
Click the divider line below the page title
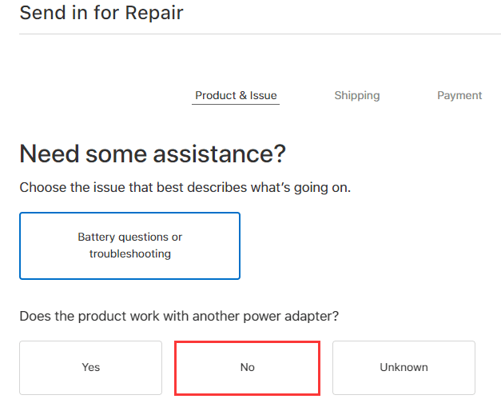pyautogui.click(x=250, y=34)
